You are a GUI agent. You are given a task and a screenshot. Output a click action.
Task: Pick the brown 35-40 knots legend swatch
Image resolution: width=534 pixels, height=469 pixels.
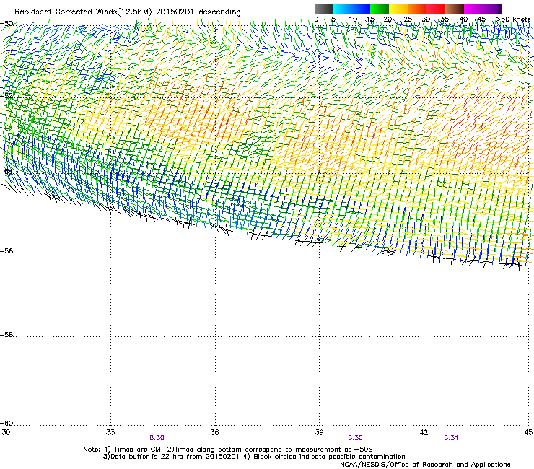click(455, 9)
